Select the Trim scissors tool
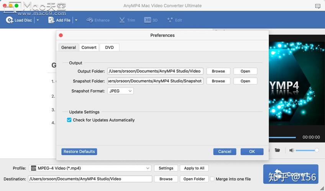Image resolution: width=325 pixels, height=191 pixels. pyautogui.click(x=122, y=20)
